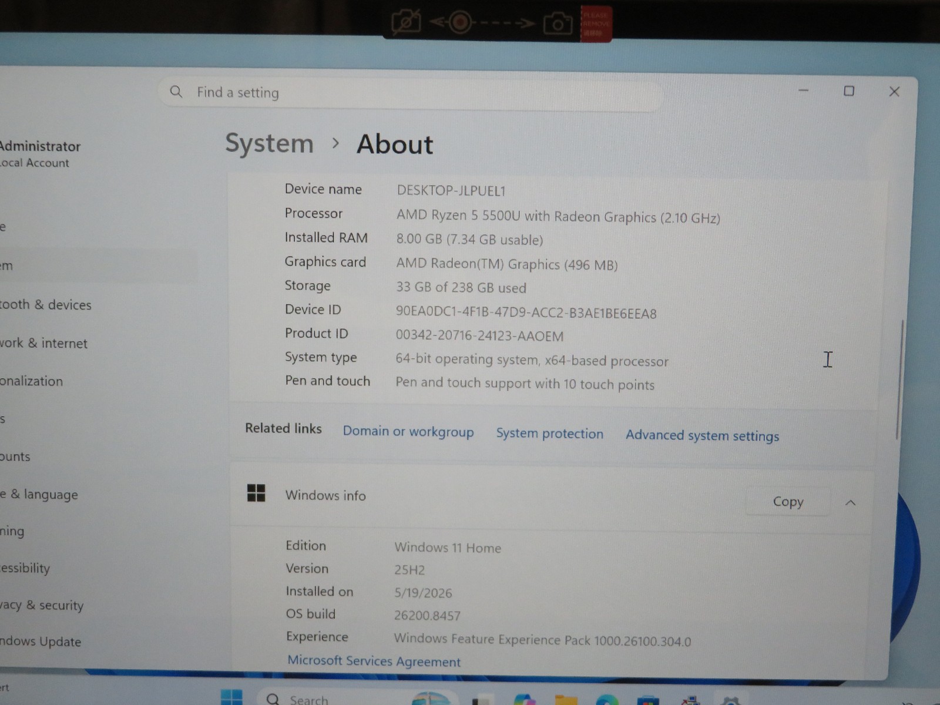Close the Settings window
This screenshot has width=940, height=705.
point(894,92)
